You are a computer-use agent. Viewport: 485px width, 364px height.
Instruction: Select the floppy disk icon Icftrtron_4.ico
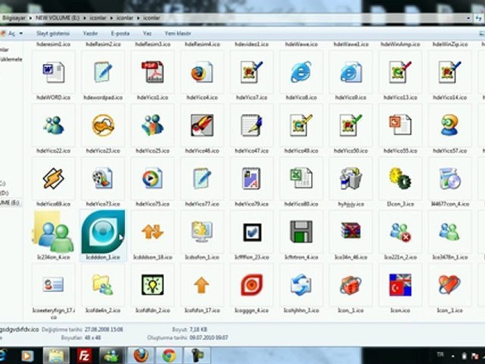tap(301, 232)
